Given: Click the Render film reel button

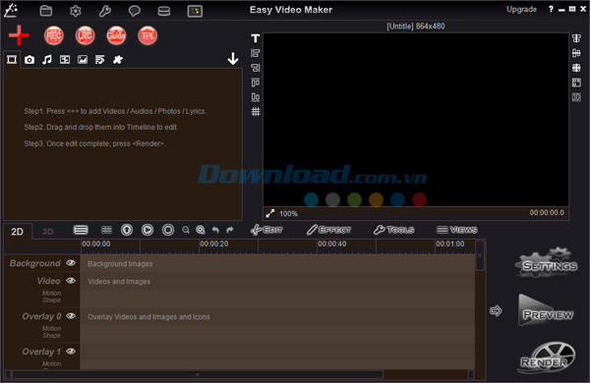Looking at the screenshot, I should [x=547, y=357].
